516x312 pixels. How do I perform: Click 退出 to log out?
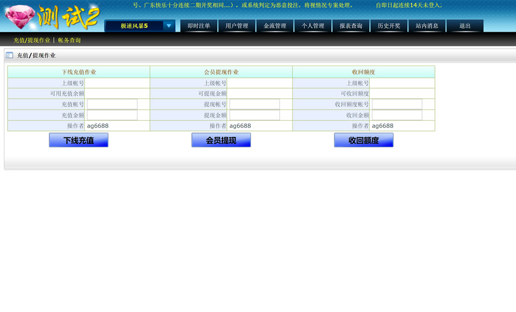[x=465, y=26]
